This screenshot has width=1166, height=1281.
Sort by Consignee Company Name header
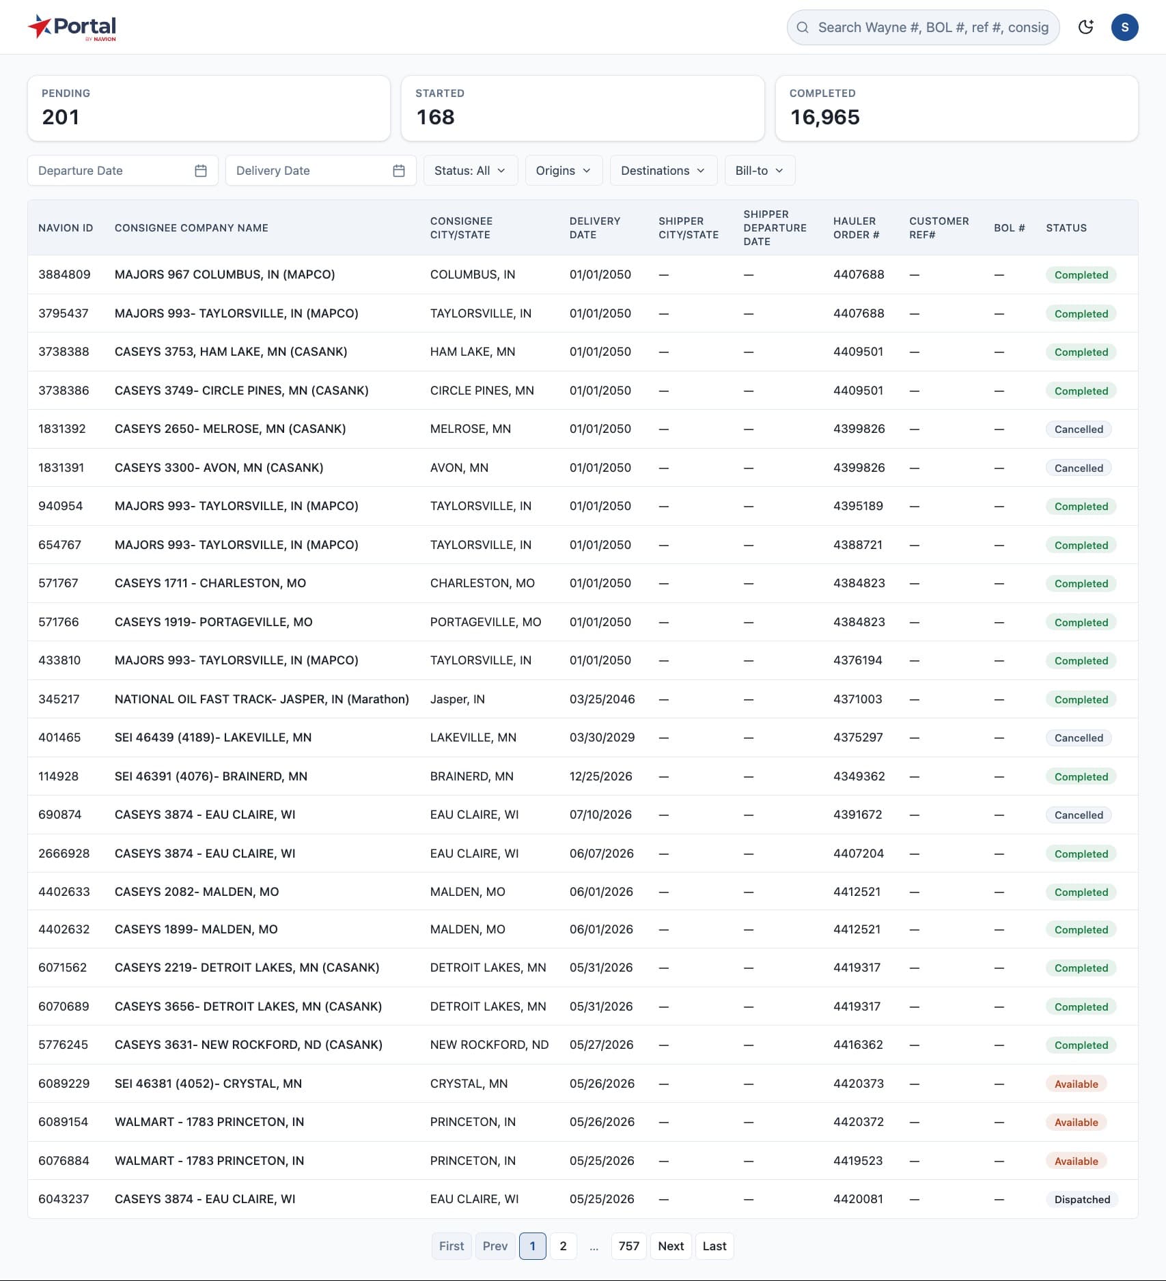[191, 228]
